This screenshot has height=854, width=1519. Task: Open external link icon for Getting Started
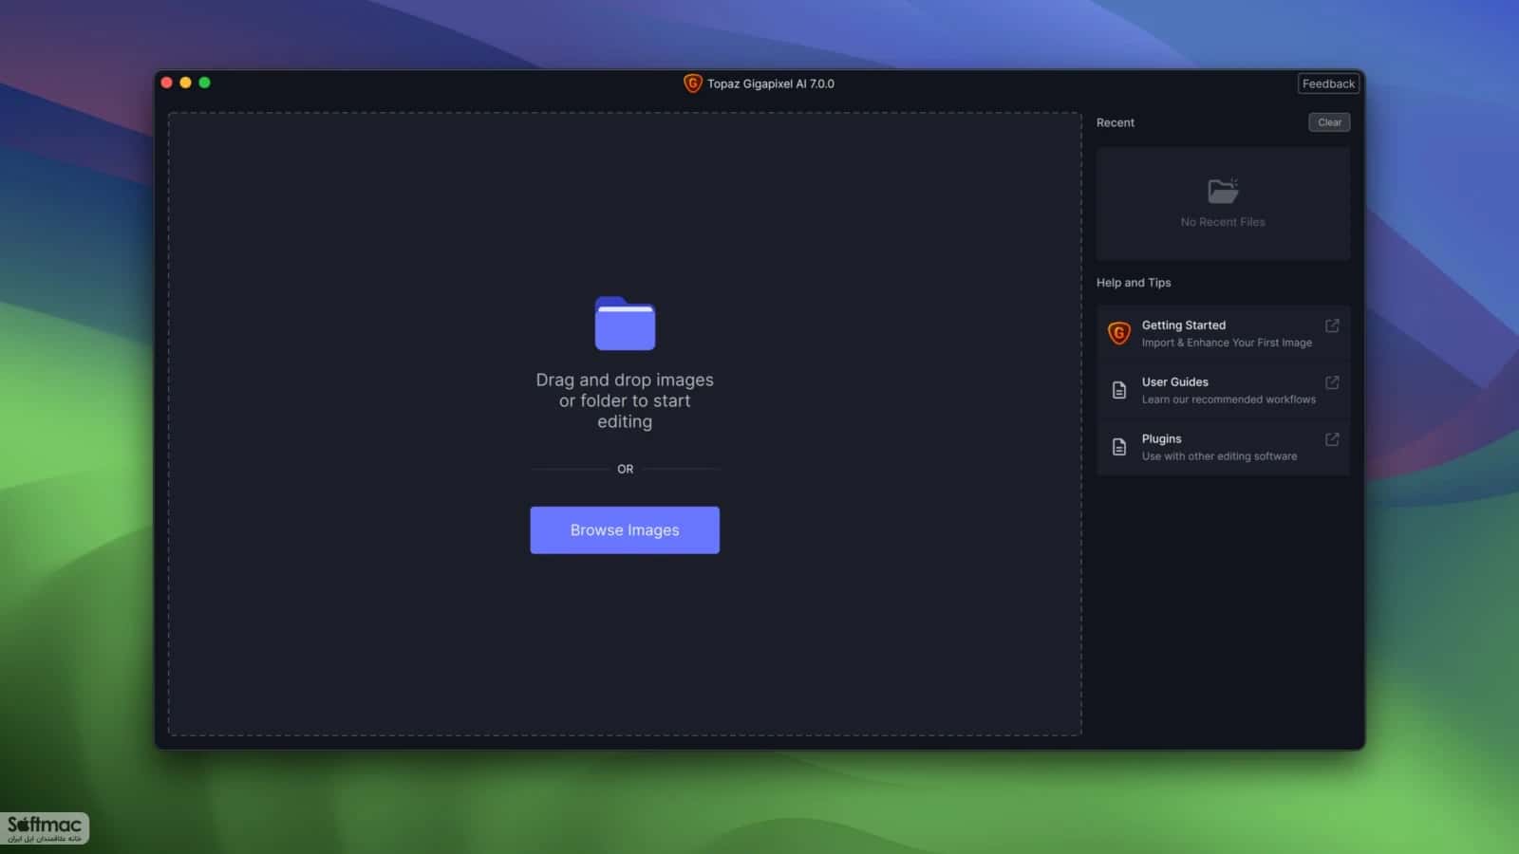(x=1332, y=325)
